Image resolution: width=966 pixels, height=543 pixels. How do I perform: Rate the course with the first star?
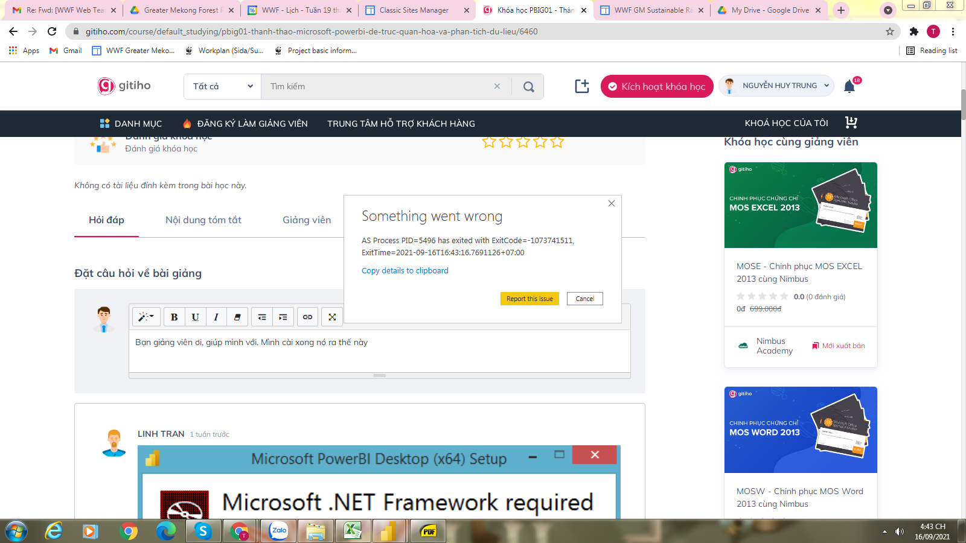point(489,143)
